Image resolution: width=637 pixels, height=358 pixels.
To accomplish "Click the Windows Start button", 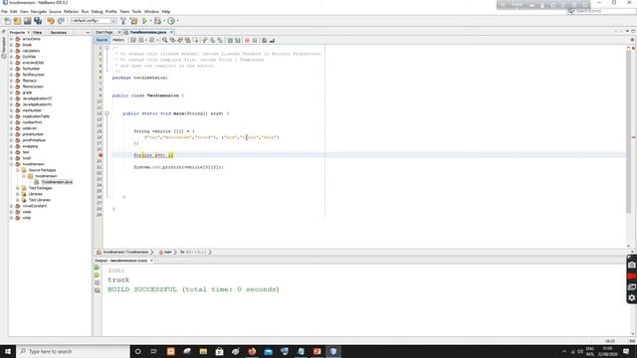I will click(x=8, y=351).
